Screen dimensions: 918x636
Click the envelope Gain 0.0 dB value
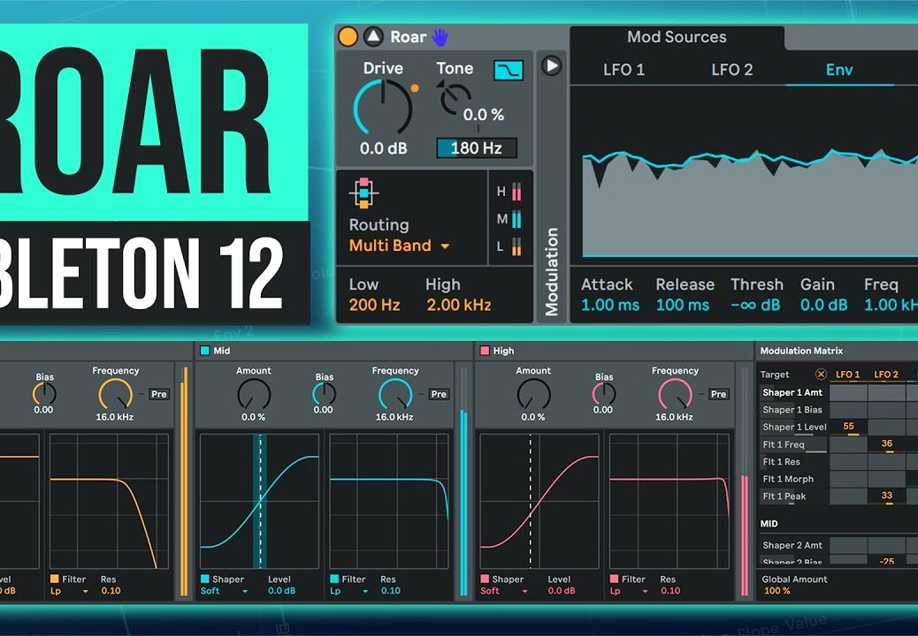(823, 305)
